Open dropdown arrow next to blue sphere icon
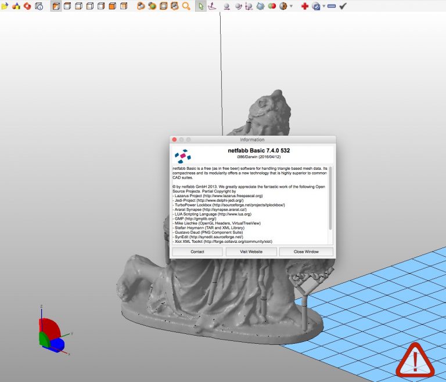The height and width of the screenshot is (382, 446). pos(323,7)
